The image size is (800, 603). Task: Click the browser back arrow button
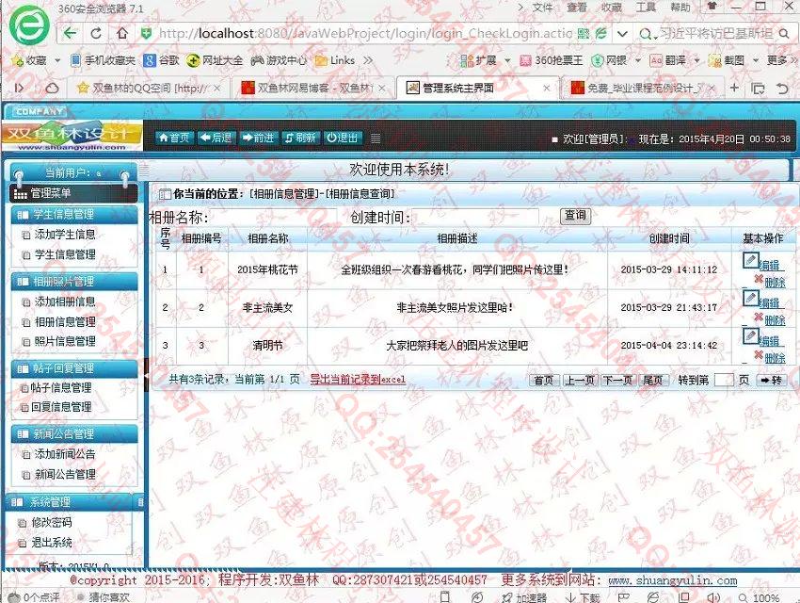(70, 34)
